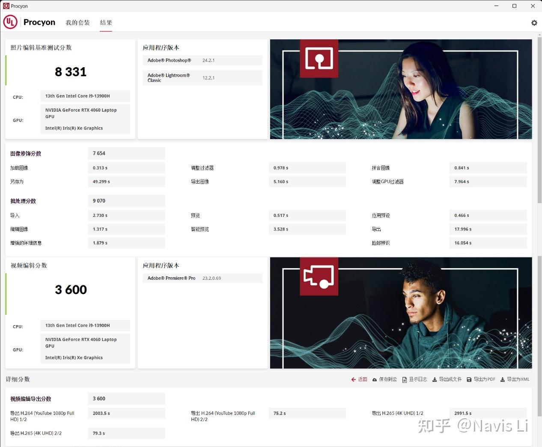Click the 返回 link
The image size is (542, 447).
pos(359,379)
